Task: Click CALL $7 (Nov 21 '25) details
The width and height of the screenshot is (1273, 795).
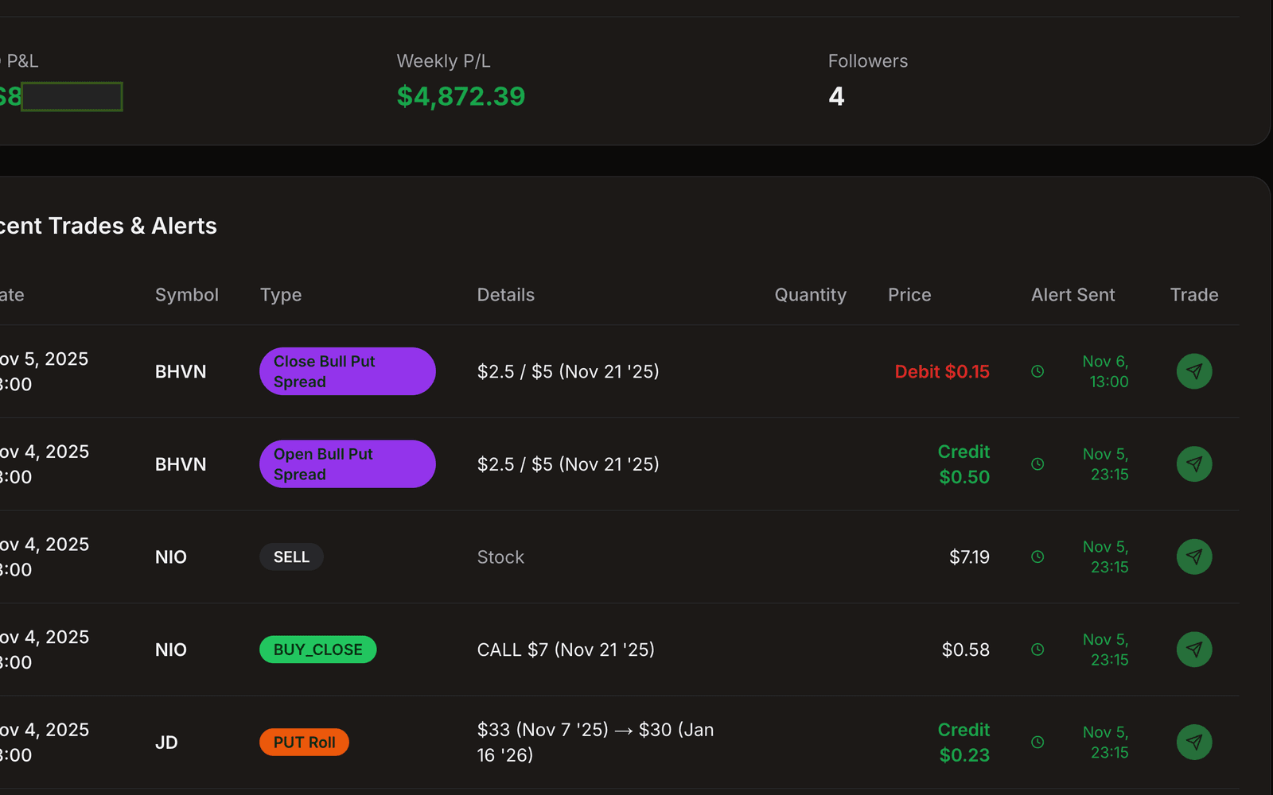Action: tap(566, 650)
